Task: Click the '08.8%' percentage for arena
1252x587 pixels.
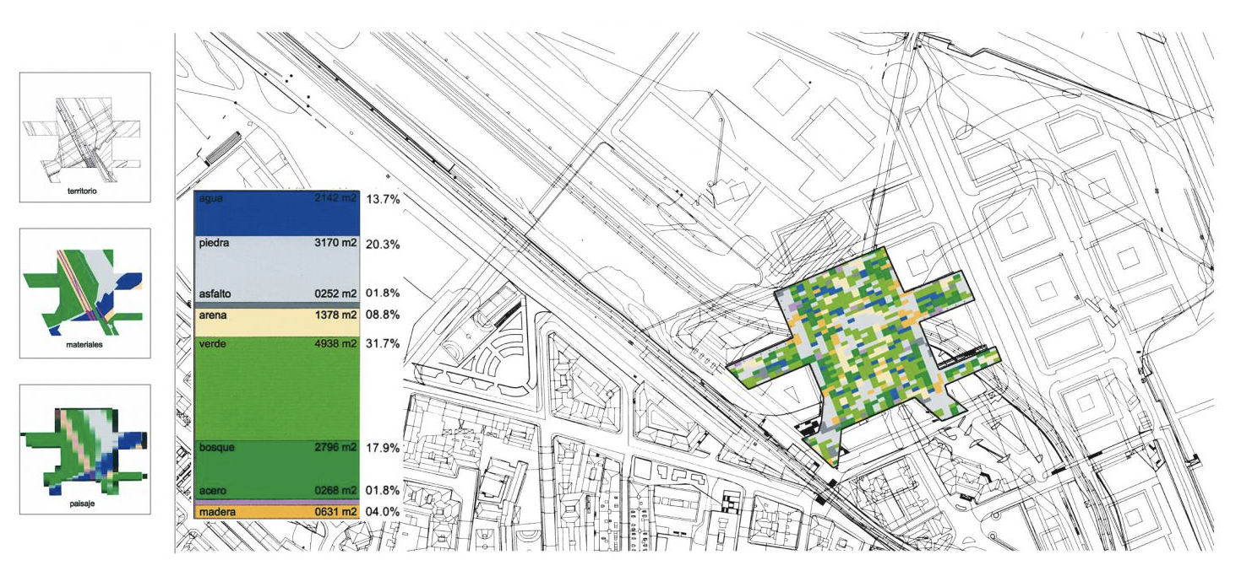Action: [x=383, y=316]
